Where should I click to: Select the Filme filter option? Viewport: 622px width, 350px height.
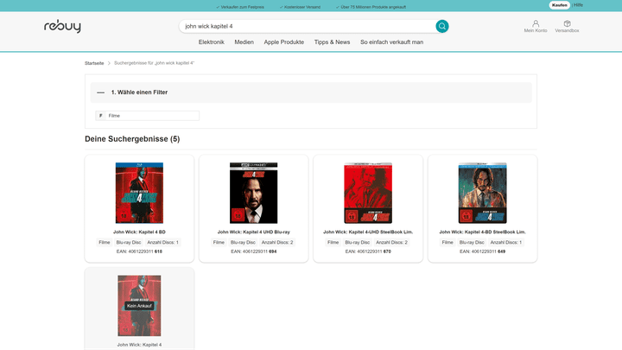click(x=147, y=116)
